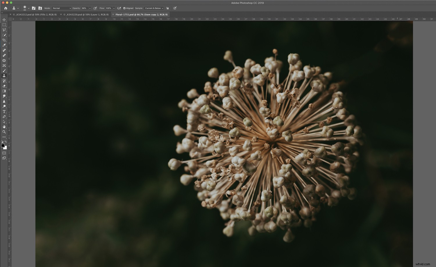
Task: Open the Photoshop Home screen
Action: click(x=6, y=8)
